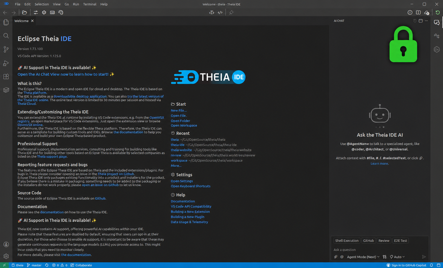The image size is (443, 268).
Task: Click Collaborate in the status bar
Action: click(81, 265)
